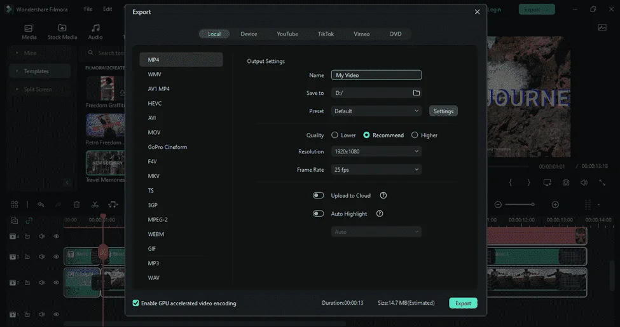Click the layout grid icon in timeline toolbar

tap(15, 204)
